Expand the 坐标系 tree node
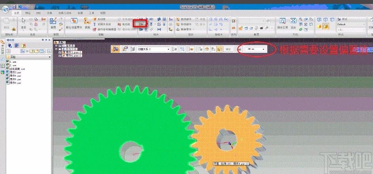This screenshot has height=174, width=373. pos(57,46)
